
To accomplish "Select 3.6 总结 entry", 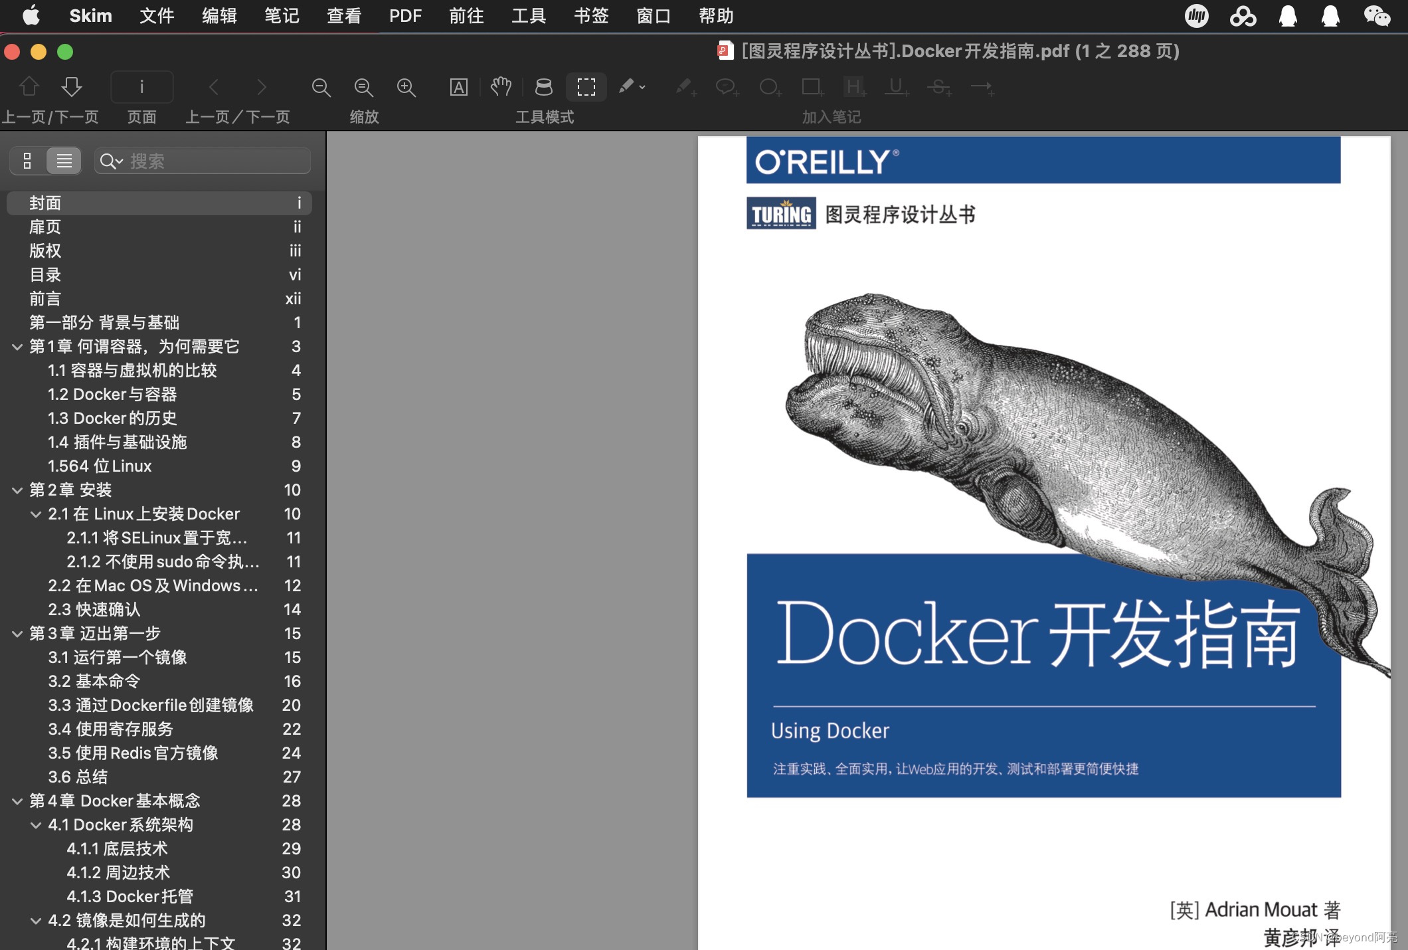I will pyautogui.click(x=159, y=777).
